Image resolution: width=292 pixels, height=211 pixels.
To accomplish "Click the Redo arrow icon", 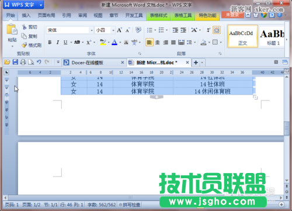I will [47, 62].
